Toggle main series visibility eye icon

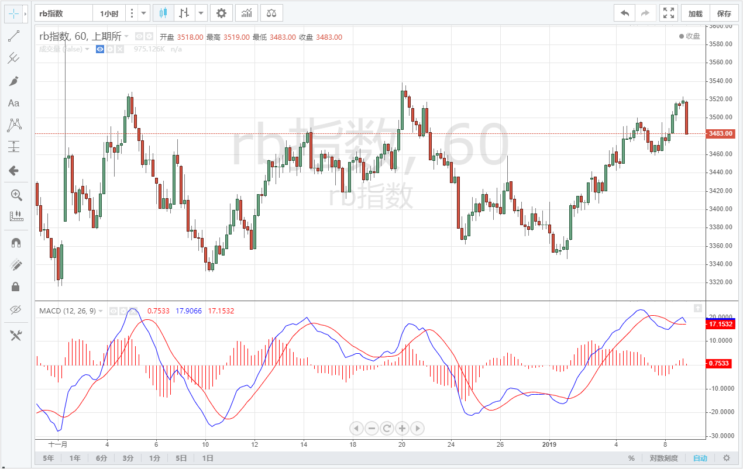point(139,36)
